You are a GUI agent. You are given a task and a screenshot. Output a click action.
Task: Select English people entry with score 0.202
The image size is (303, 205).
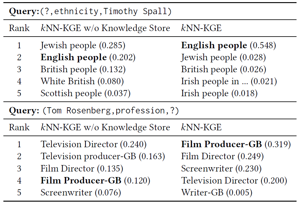[88, 57]
